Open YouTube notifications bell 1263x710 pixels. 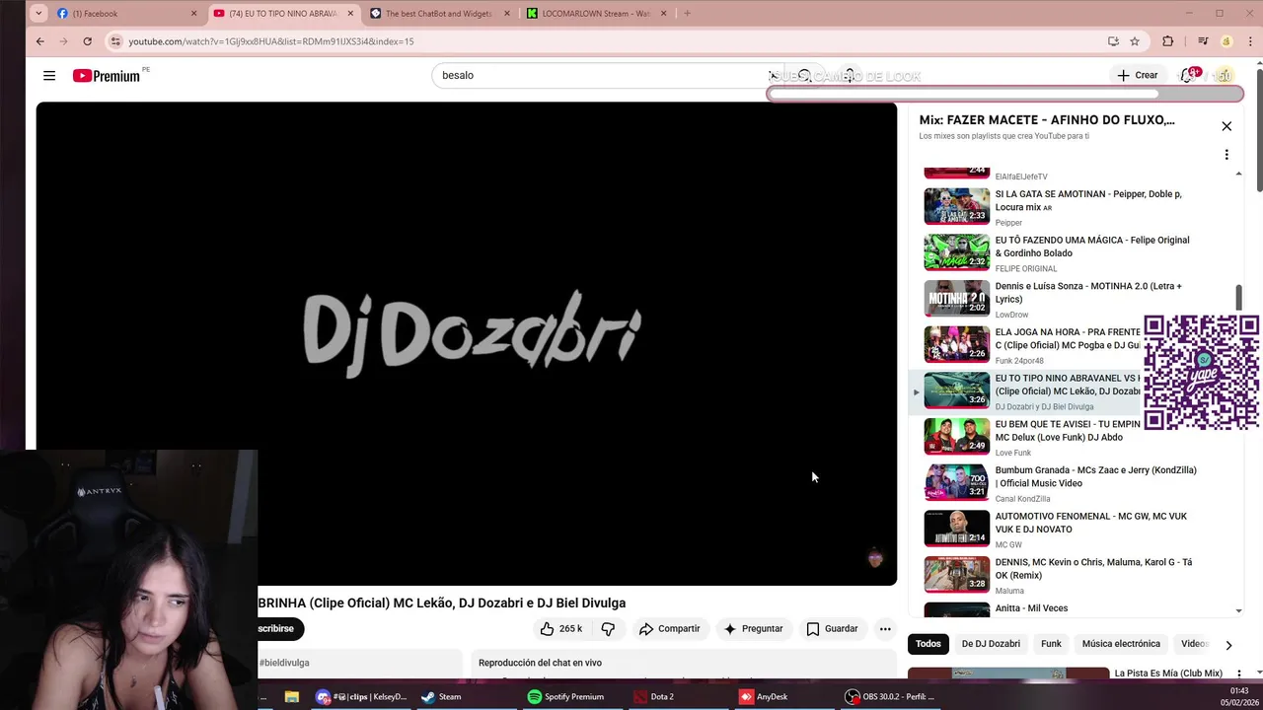1187,76
